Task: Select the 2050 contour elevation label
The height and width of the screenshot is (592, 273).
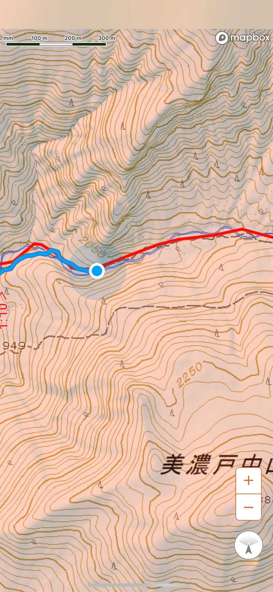Action: (92, 247)
